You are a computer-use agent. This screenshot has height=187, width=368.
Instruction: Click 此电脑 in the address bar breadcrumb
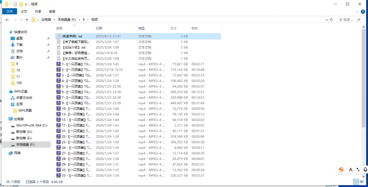point(47,20)
